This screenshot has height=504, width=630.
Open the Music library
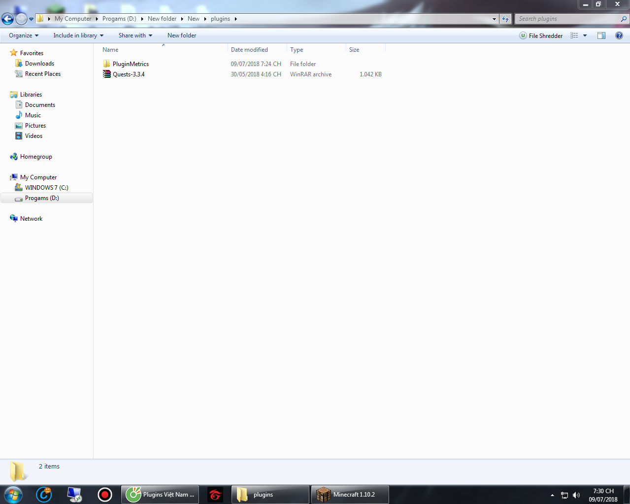pos(33,115)
